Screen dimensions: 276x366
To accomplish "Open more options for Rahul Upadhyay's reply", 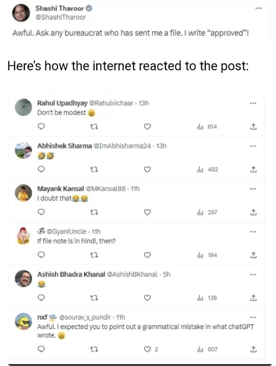I will (253, 103).
